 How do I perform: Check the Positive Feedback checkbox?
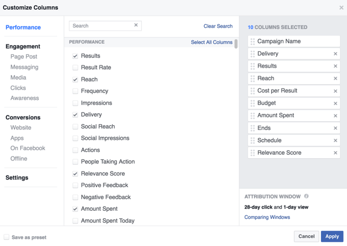point(75,185)
